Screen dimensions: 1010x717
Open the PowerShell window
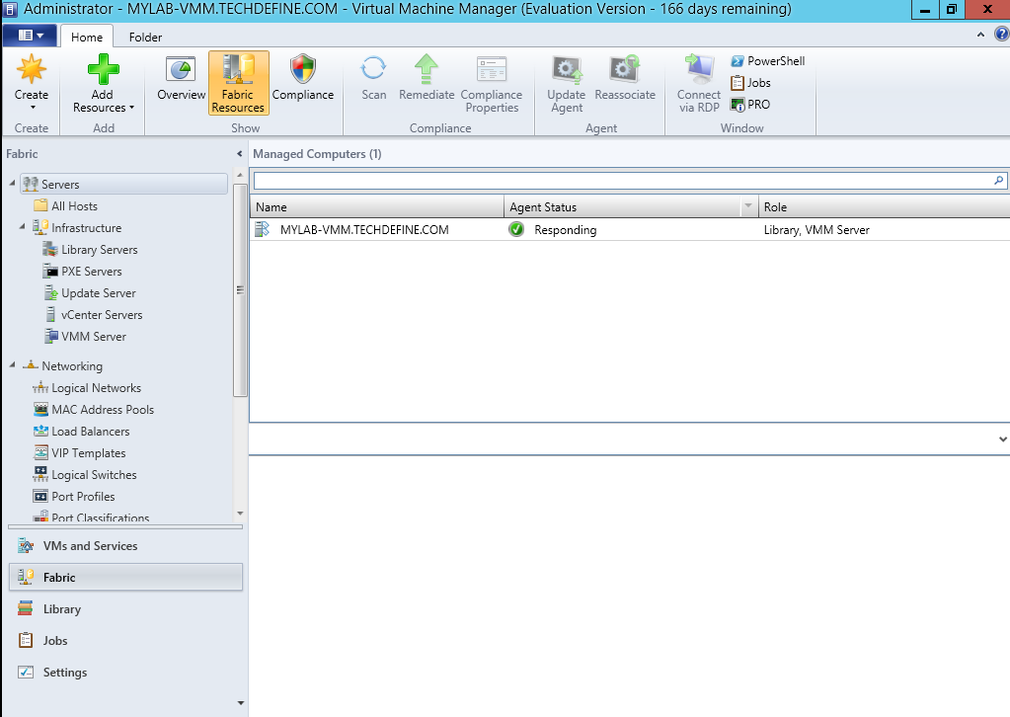(768, 61)
